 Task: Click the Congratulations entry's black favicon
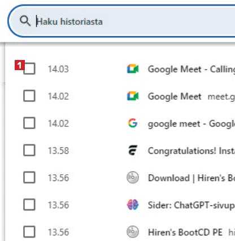133,150
